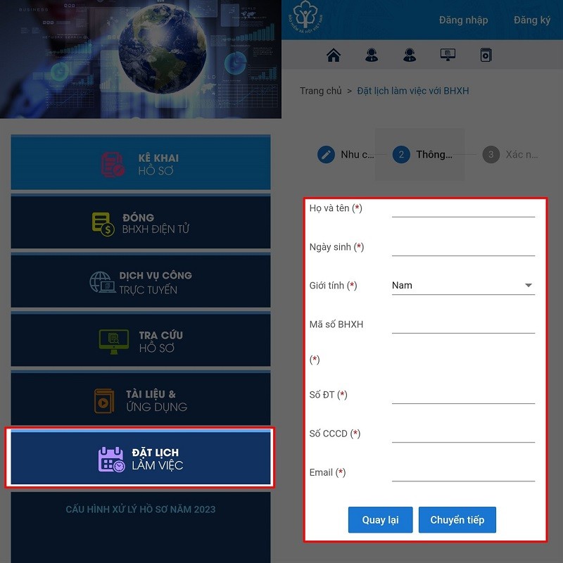The image size is (563, 563).
Task: Select the Thông tin step indicator
Action: coord(400,154)
